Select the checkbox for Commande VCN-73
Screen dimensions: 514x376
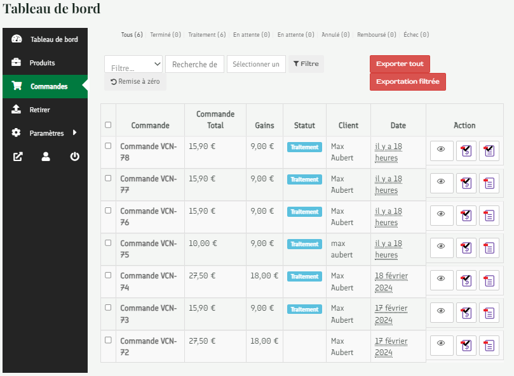[x=108, y=308]
